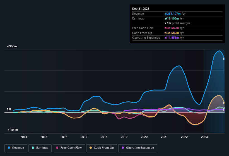Click the 2018 x-axis label
Viewport: 229px width, 156px height.
coord(104,137)
